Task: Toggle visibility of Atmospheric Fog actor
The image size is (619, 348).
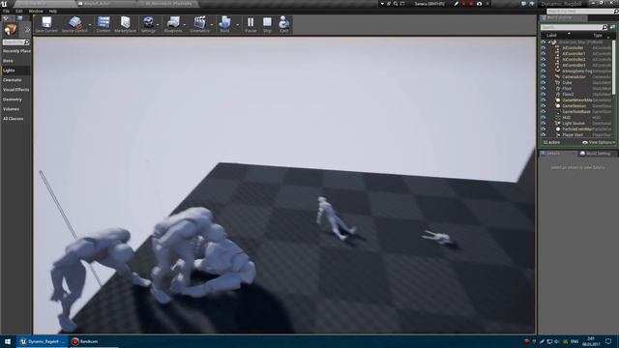Action: 544,71
